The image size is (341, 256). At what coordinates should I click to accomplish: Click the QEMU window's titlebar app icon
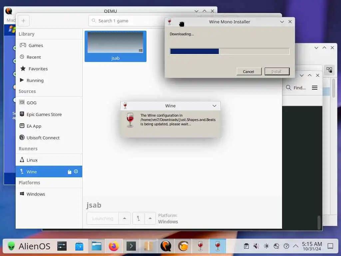click(9, 11)
